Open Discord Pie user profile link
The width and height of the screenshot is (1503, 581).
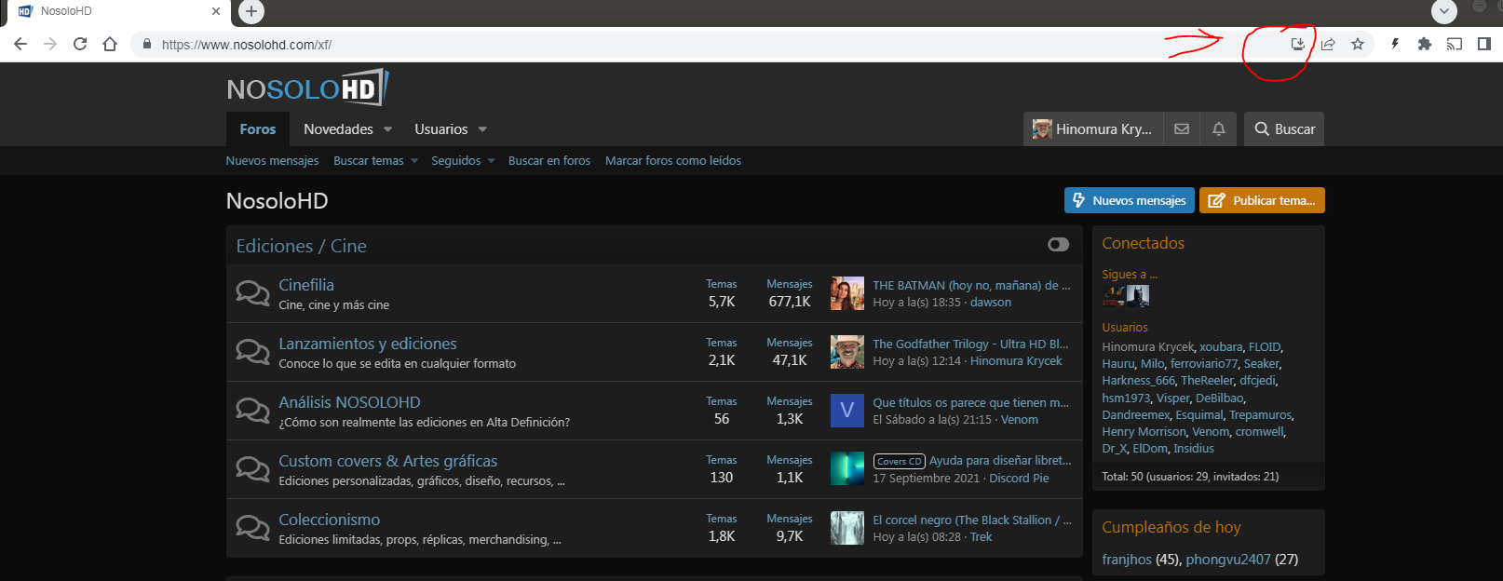coord(1019,478)
